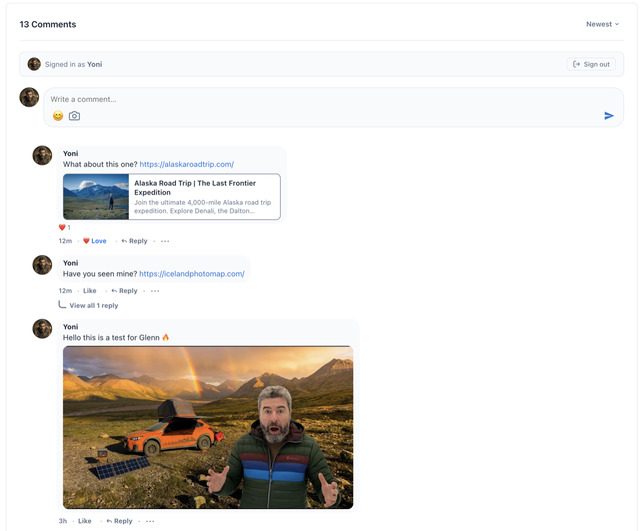Click the Alaska Road Trip link preview thumbnail
The width and height of the screenshot is (644, 531).
(x=96, y=196)
